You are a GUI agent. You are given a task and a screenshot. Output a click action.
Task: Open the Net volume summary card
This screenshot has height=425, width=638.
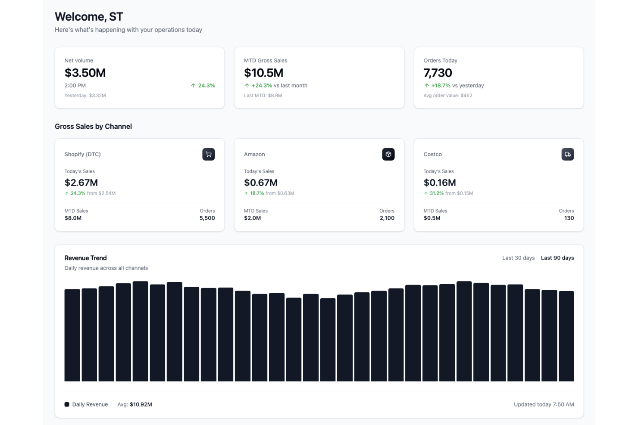140,78
